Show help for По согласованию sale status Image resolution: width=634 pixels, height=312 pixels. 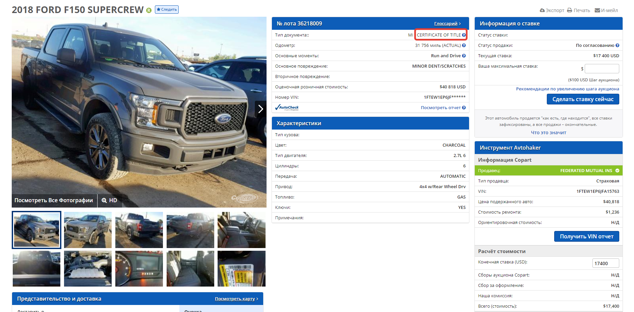pyautogui.click(x=617, y=45)
